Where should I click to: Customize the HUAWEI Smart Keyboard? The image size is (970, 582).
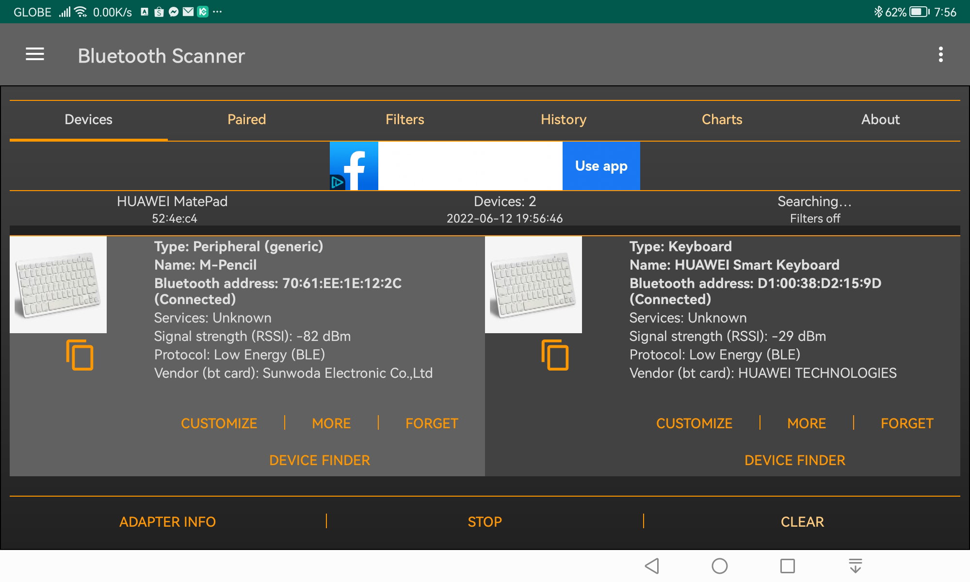pos(695,423)
